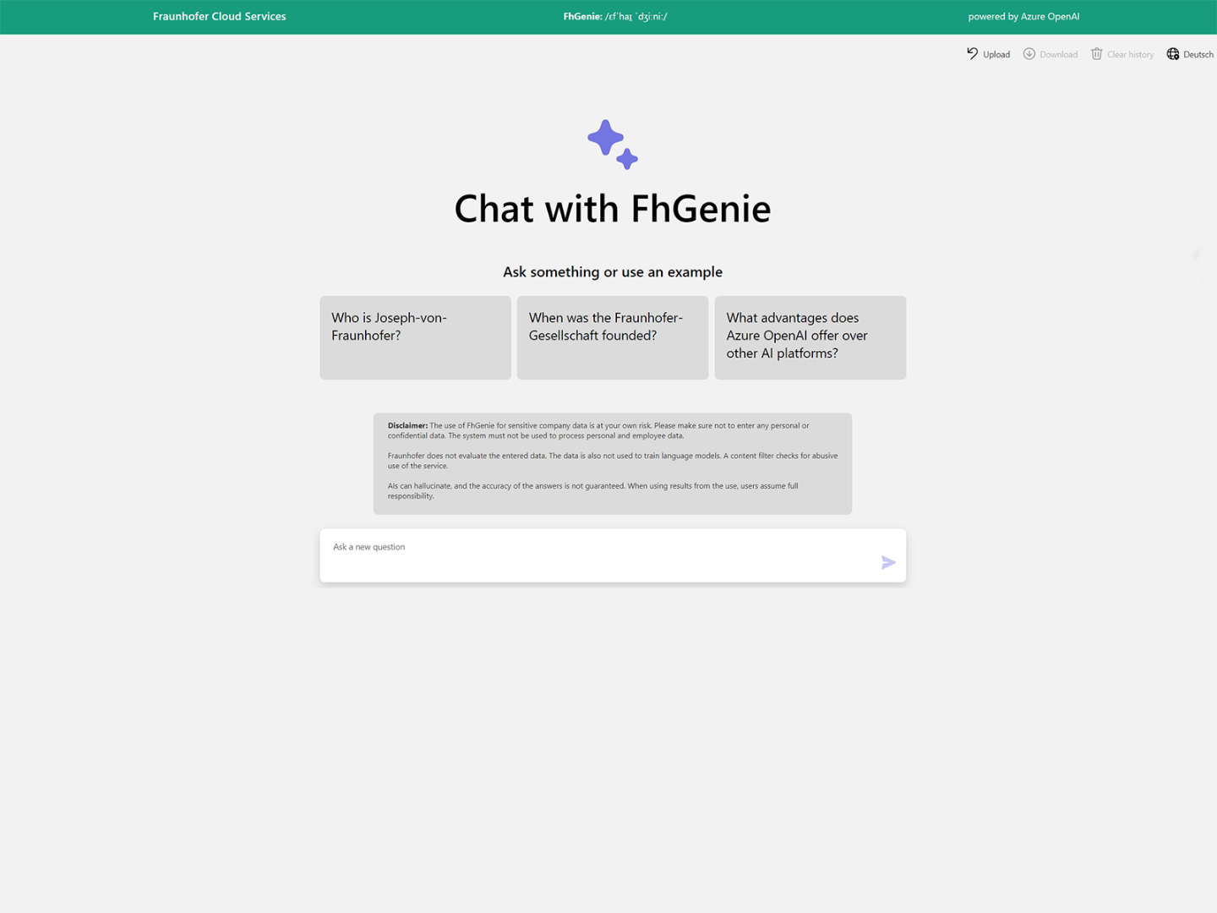The height and width of the screenshot is (913, 1217).
Task: Click the globe language icon
Action: point(1172,53)
